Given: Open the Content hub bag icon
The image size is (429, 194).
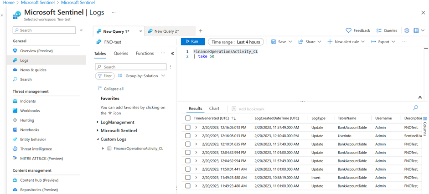Looking at the screenshot, I should pos(15,180).
